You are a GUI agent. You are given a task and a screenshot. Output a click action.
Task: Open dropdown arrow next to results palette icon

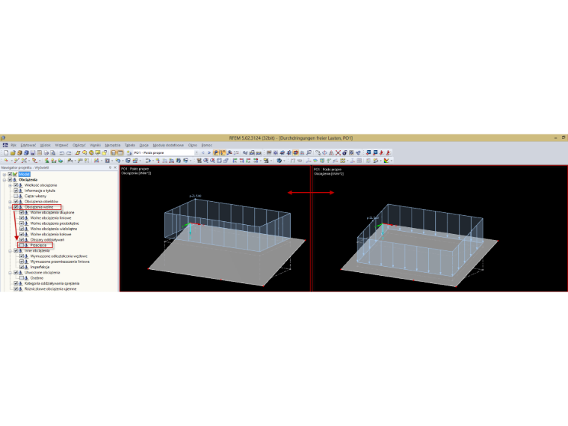pos(391,161)
